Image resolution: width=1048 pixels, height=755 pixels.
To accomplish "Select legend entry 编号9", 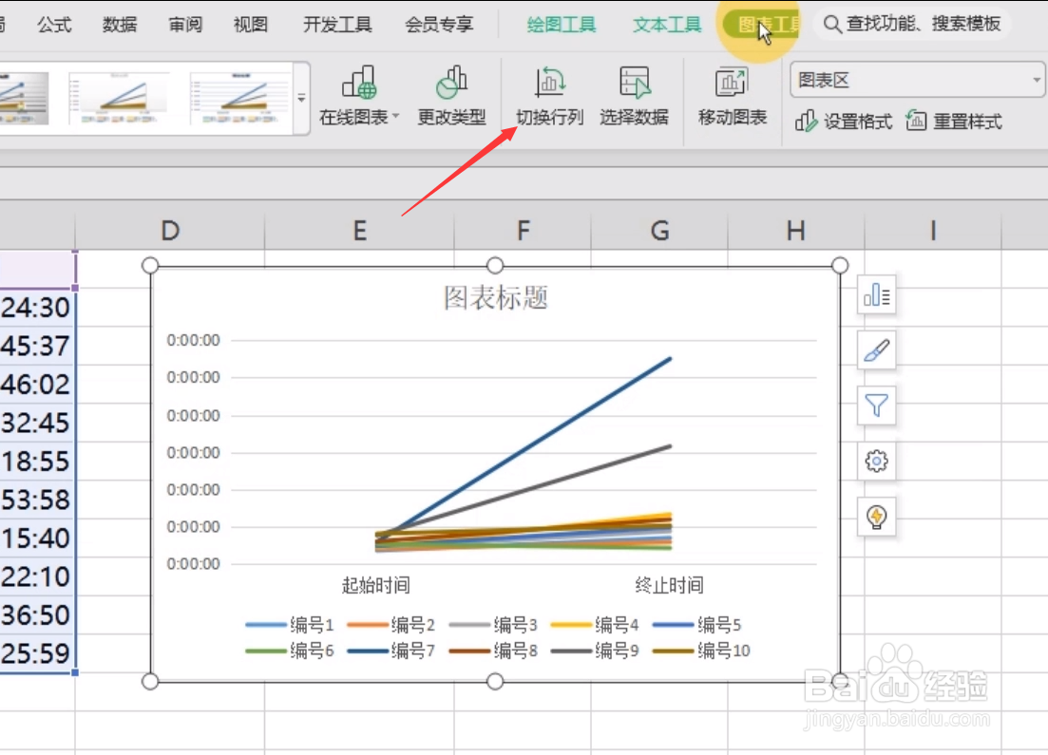I will click(595, 651).
